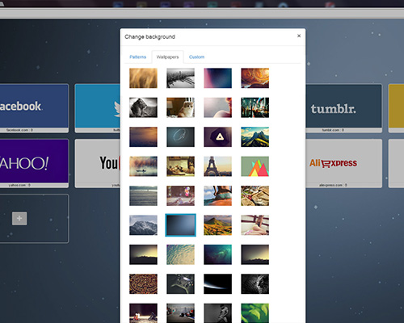Pick the fluffy white cat wallpaper
Screen dimensions: 404x323
click(x=180, y=107)
